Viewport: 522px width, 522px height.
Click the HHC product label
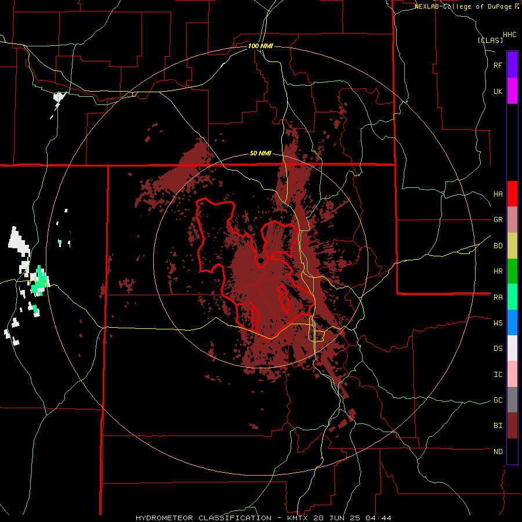pos(510,35)
